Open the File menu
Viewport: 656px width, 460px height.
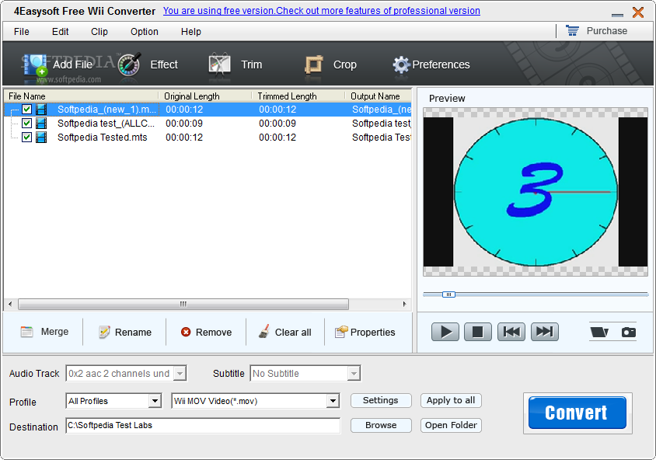21,32
